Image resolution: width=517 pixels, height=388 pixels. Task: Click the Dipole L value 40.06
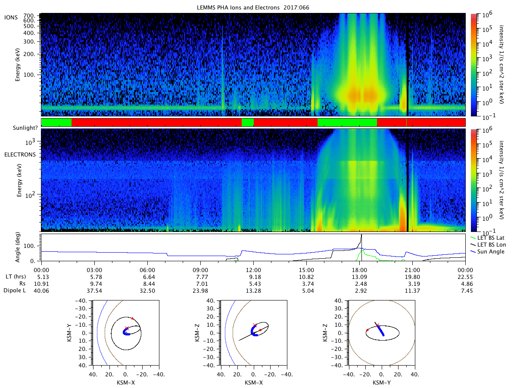pos(41,291)
